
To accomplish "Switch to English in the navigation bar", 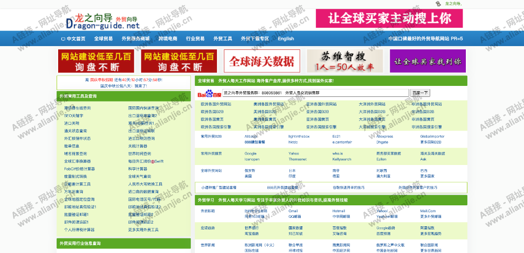I will point(286,39).
